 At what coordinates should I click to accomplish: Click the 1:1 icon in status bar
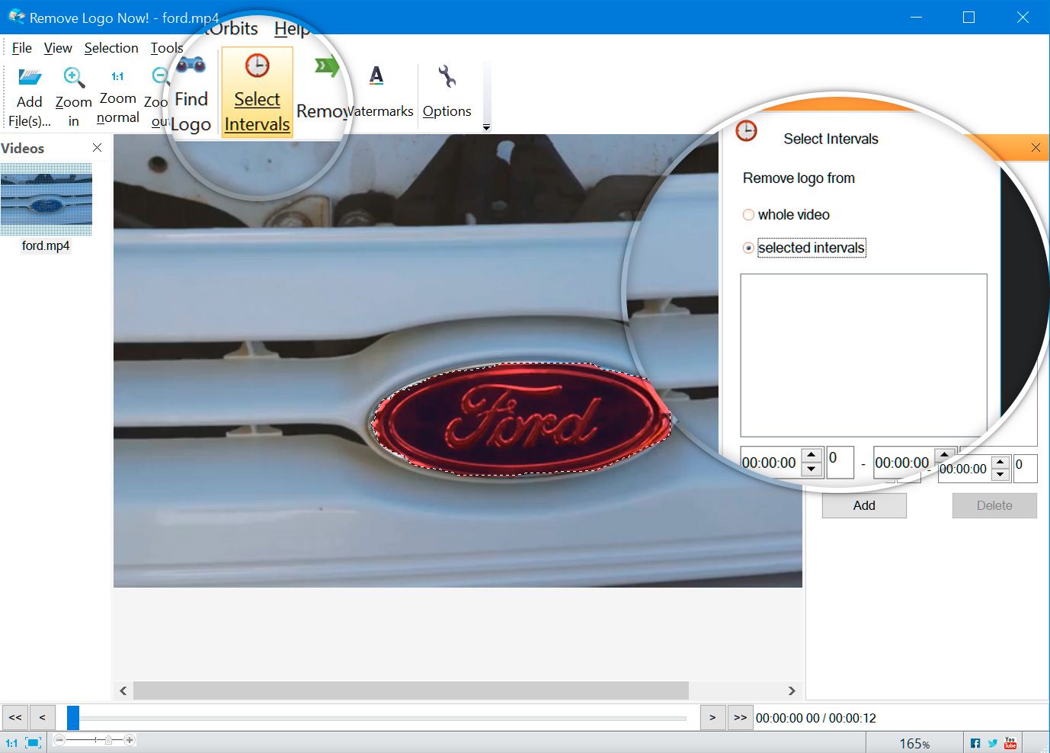[11, 742]
